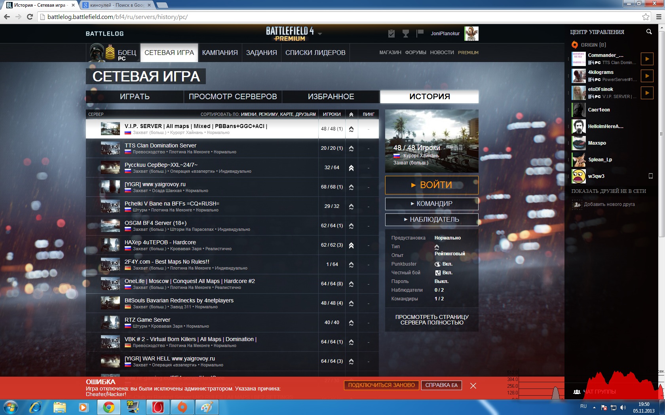
Task: Launch Internet Explorer from the taskbar
Action: [x=35, y=407]
